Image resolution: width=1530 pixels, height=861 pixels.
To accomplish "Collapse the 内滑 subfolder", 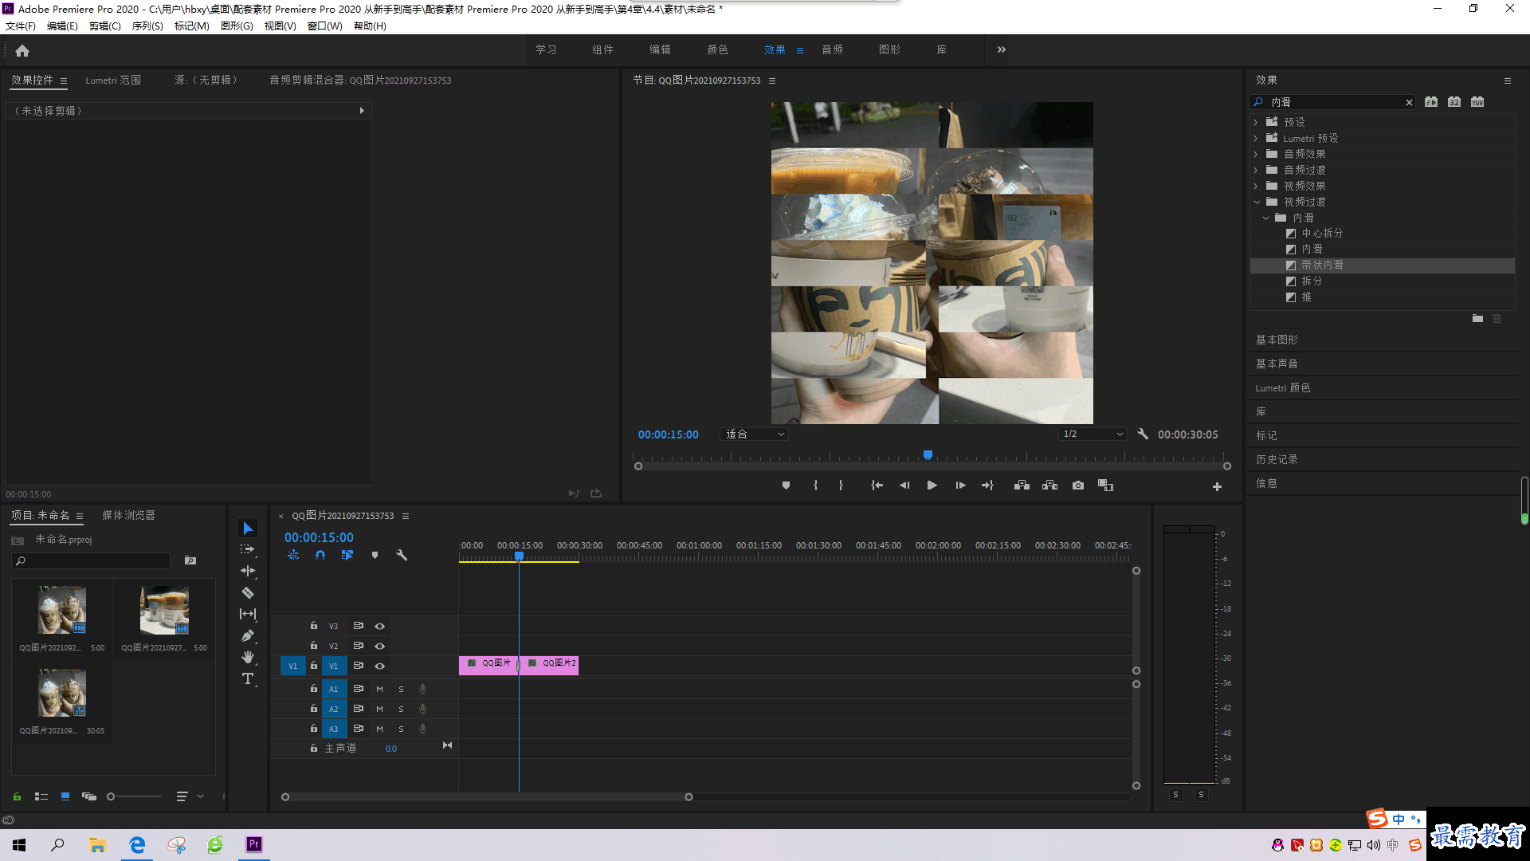I will (x=1265, y=218).
